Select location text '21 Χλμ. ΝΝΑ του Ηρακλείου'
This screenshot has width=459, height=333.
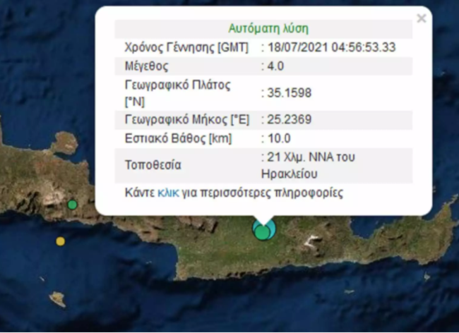click(308, 166)
